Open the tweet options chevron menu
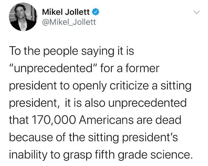Viewport: 208px width, 166px height. [x=197, y=12]
